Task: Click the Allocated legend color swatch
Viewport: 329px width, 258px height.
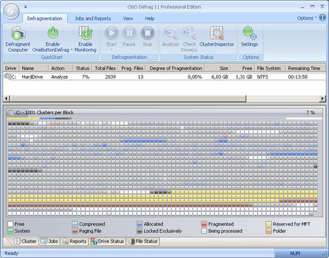Action: click(x=139, y=224)
